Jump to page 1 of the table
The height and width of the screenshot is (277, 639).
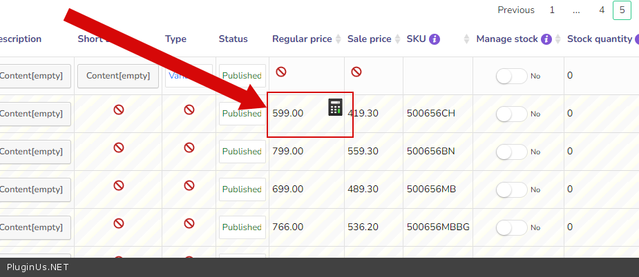pos(552,10)
